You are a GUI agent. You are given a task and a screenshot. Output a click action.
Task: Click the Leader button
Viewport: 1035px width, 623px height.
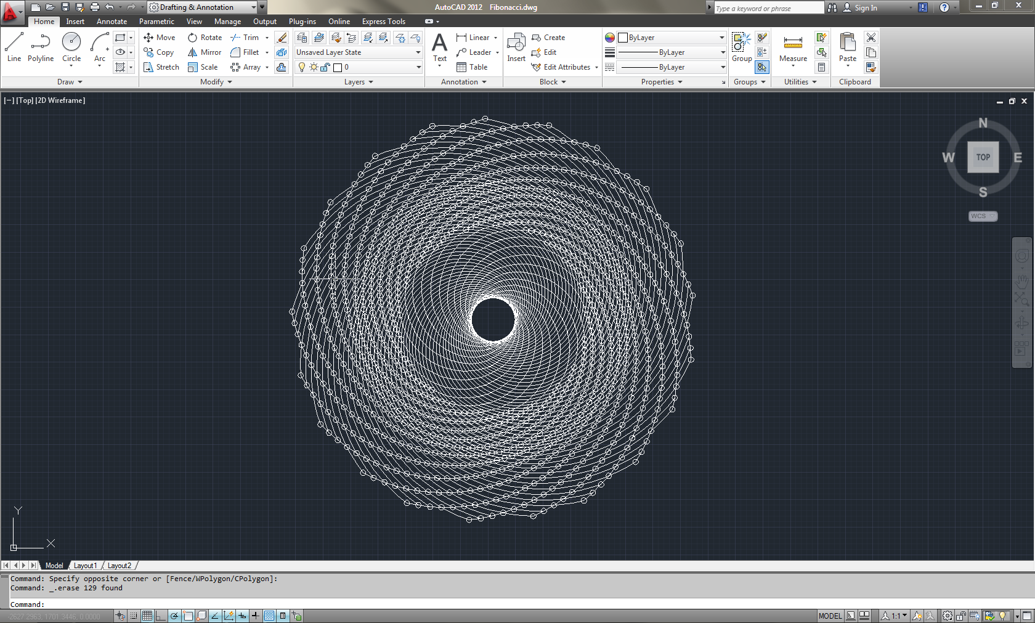[x=477, y=52]
